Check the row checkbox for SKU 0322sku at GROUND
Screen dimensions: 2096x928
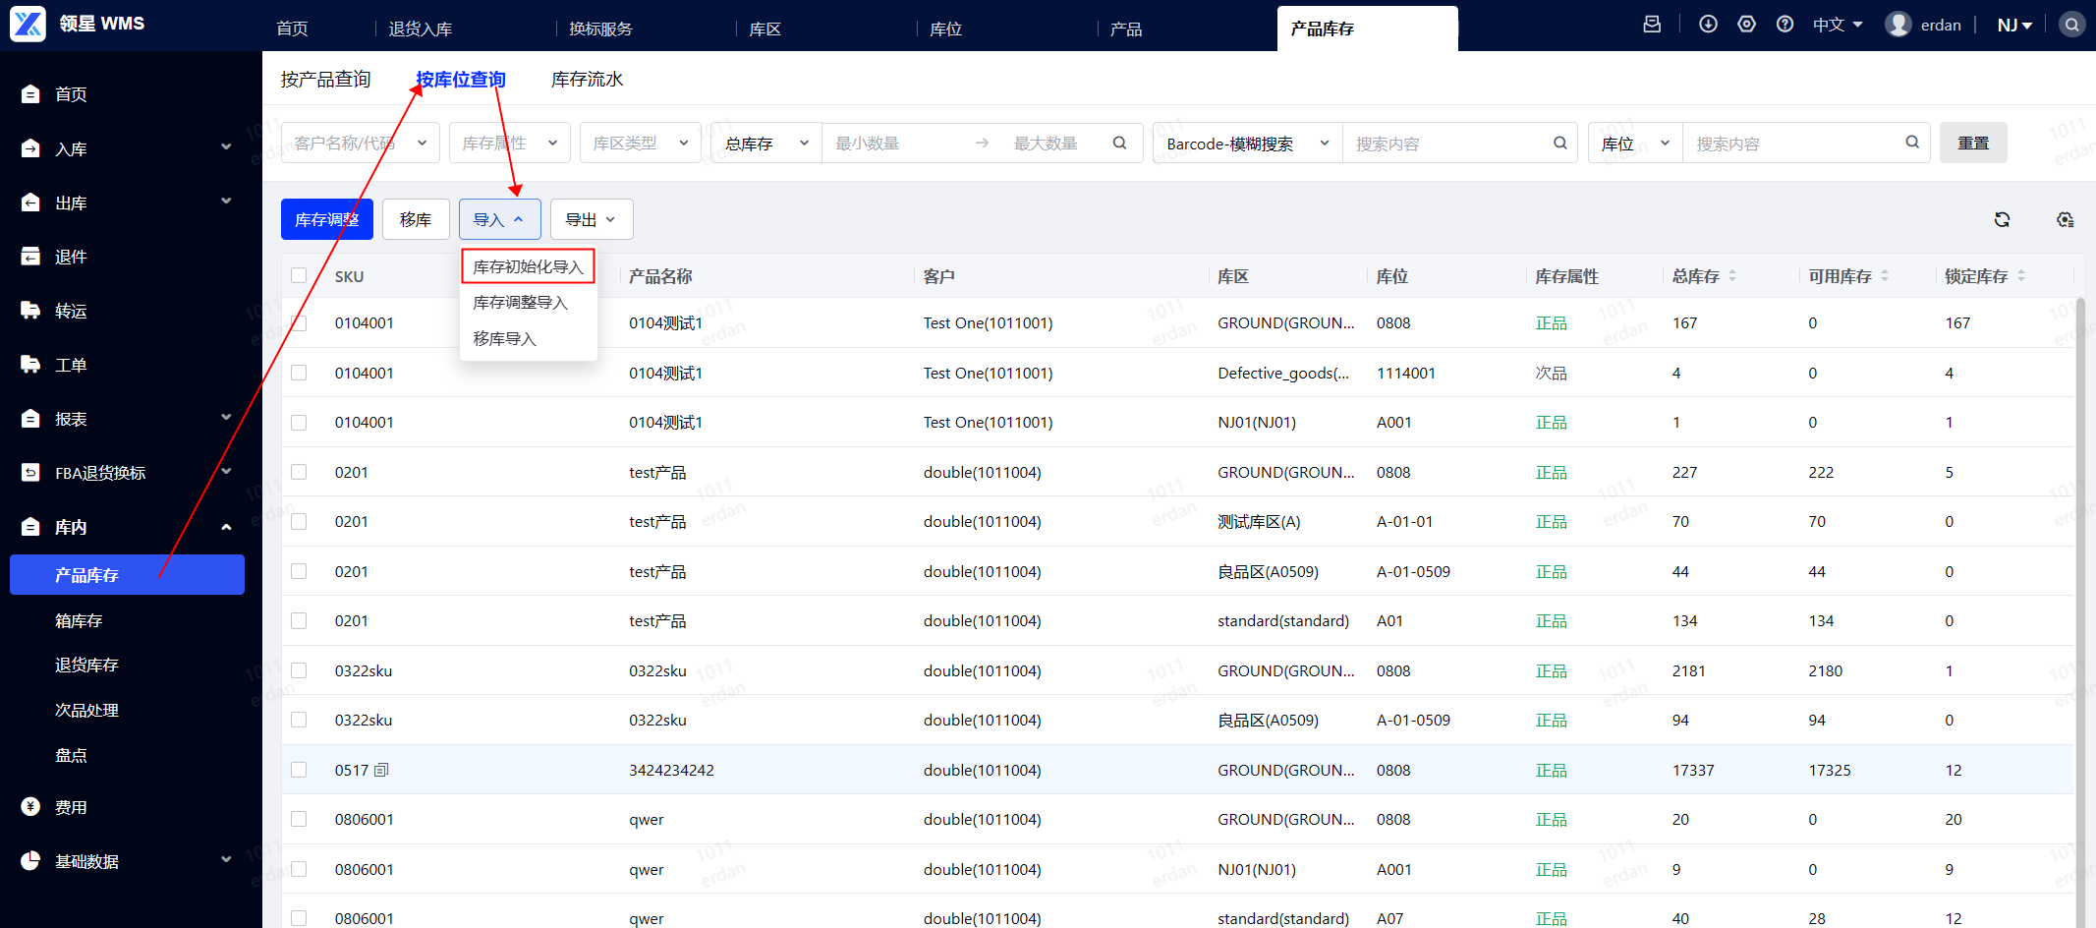click(299, 670)
